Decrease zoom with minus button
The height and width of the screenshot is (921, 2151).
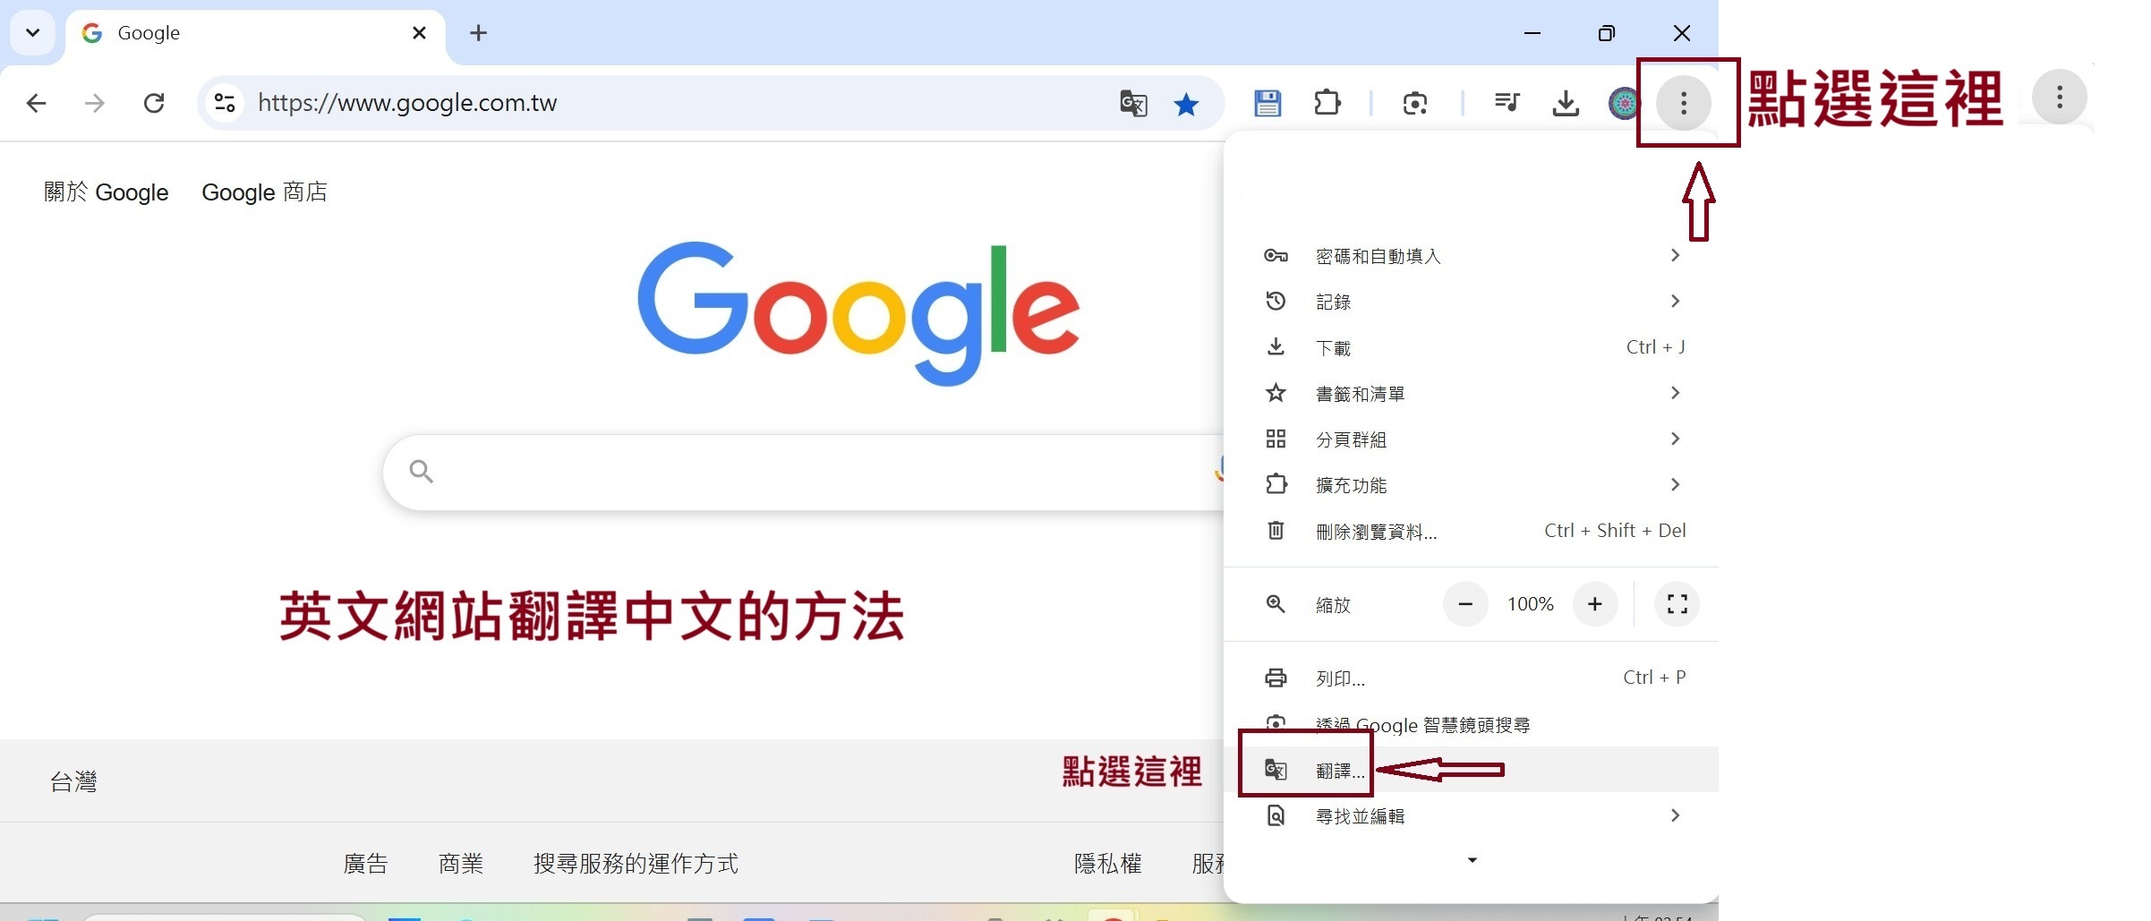[x=1465, y=604]
